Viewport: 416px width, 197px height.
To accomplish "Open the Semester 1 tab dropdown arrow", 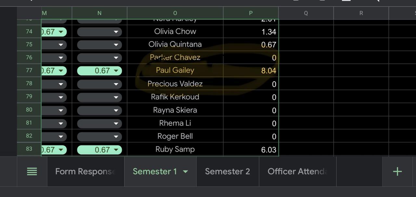I will [185, 171].
